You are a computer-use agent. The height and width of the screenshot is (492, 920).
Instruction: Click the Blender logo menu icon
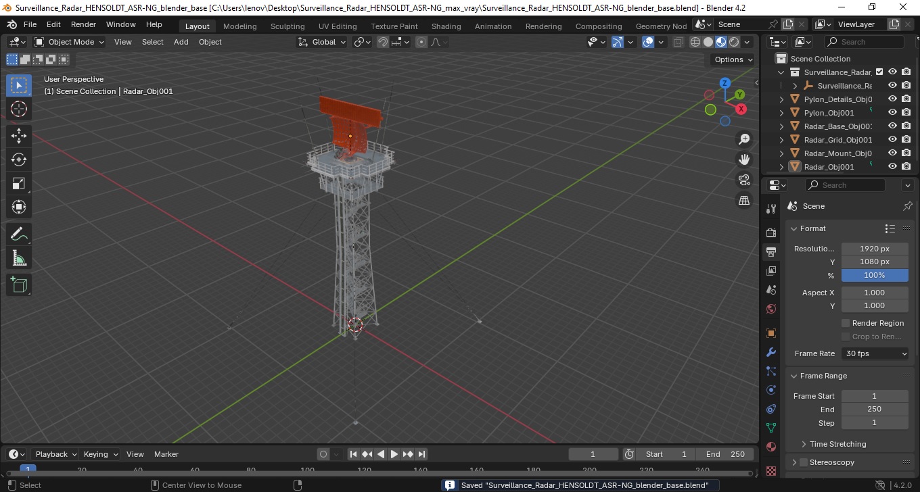(x=11, y=24)
